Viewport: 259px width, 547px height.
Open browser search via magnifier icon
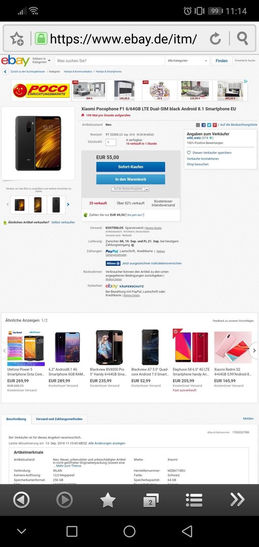[x=242, y=38]
